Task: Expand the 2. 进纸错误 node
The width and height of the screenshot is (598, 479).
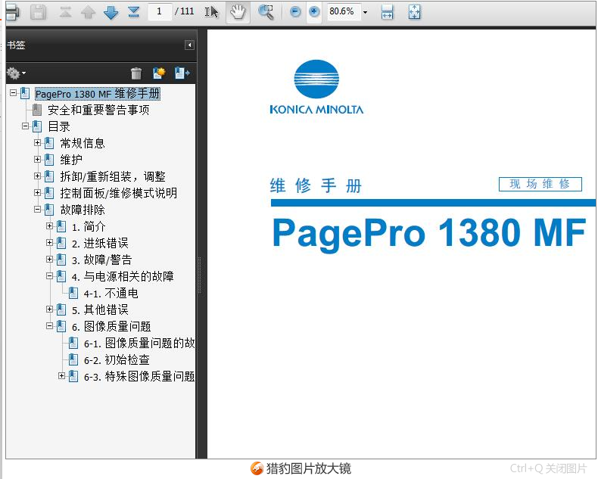Action: coord(49,243)
